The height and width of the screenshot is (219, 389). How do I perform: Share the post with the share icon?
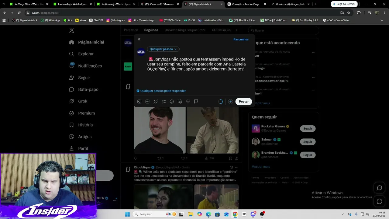237,158
